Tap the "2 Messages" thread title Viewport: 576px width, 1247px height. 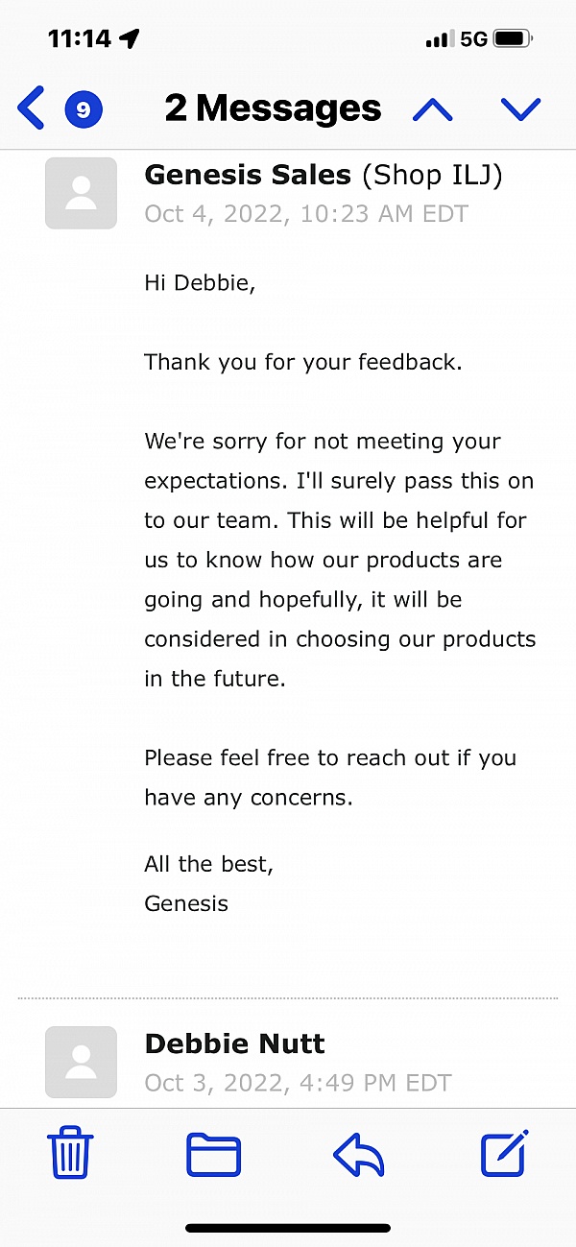point(273,108)
